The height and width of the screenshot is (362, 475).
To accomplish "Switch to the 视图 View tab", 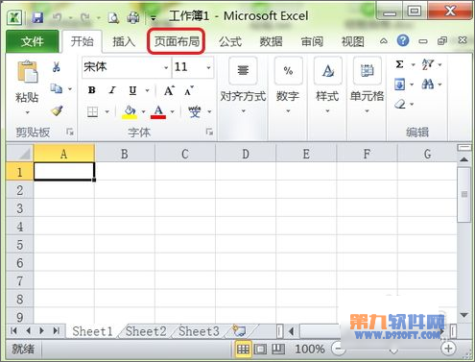I will coord(353,41).
